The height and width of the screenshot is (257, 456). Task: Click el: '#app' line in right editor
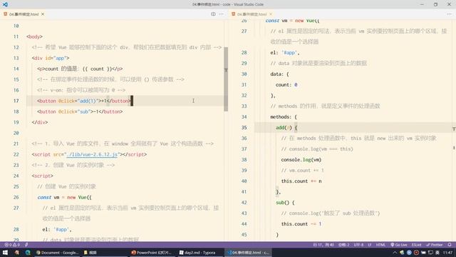[285, 53]
